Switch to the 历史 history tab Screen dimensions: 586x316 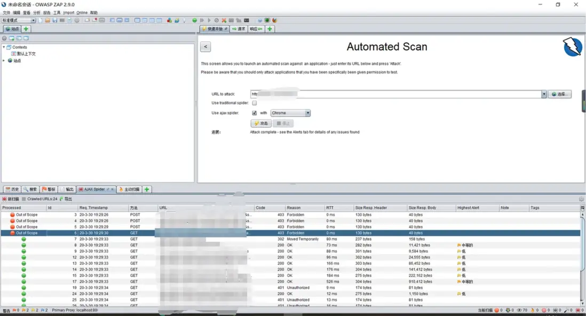(12, 189)
